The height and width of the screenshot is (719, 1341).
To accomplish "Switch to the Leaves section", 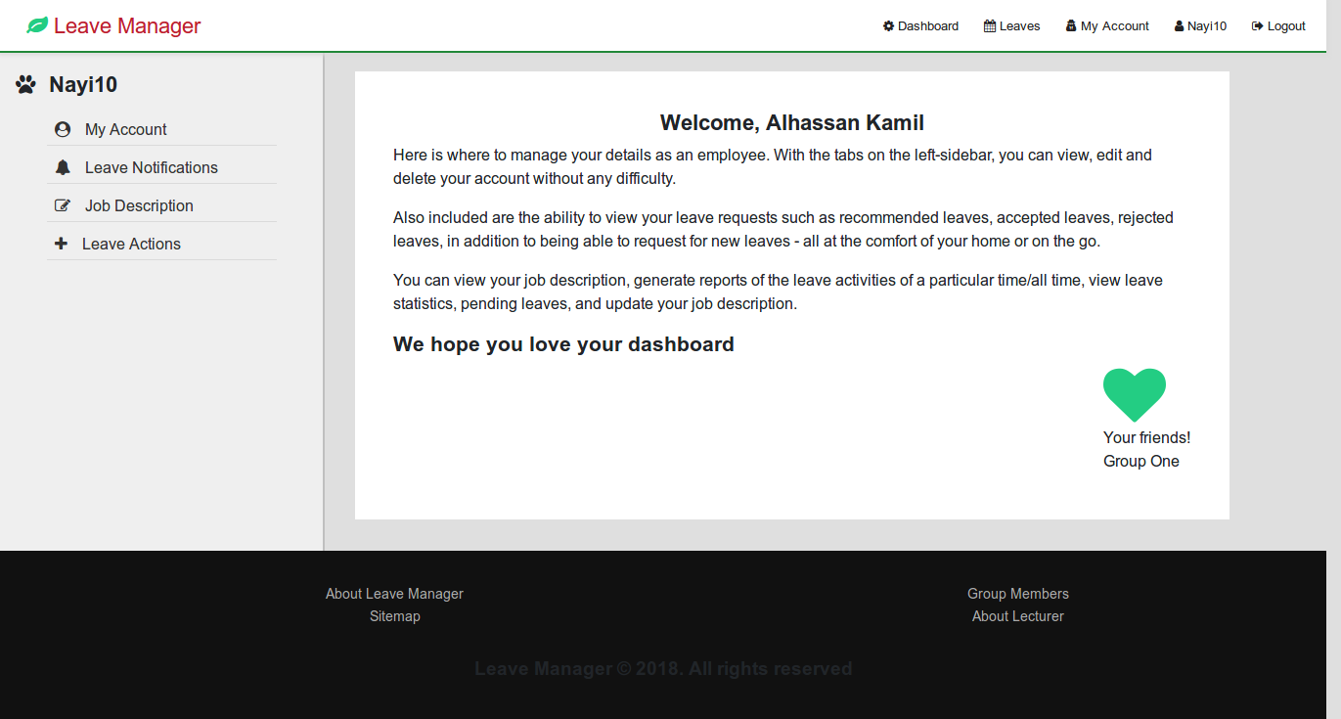I will click(1019, 25).
